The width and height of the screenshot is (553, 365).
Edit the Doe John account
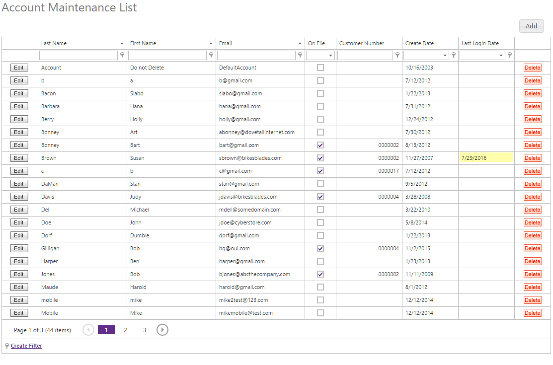[19, 222]
